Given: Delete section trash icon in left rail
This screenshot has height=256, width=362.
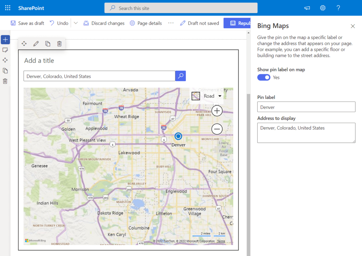Looking at the screenshot, I should [x=5, y=81].
